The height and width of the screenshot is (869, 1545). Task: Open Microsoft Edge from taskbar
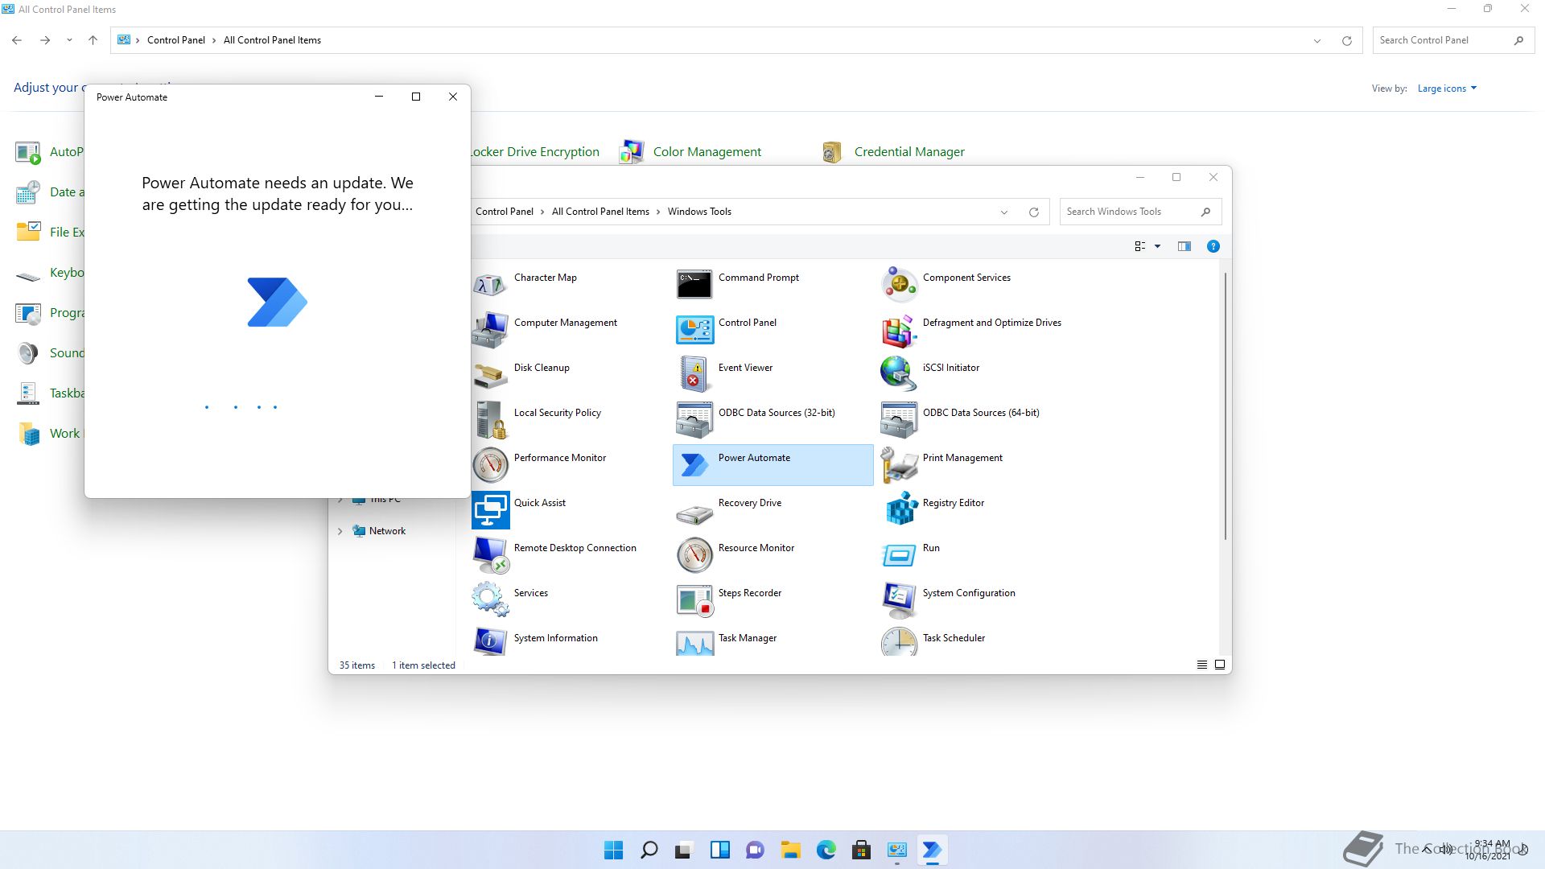pyautogui.click(x=826, y=850)
